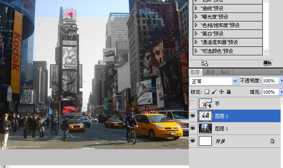283x168 pixels.
Task: Click the expand view icon below presets list
Action: 205,63
